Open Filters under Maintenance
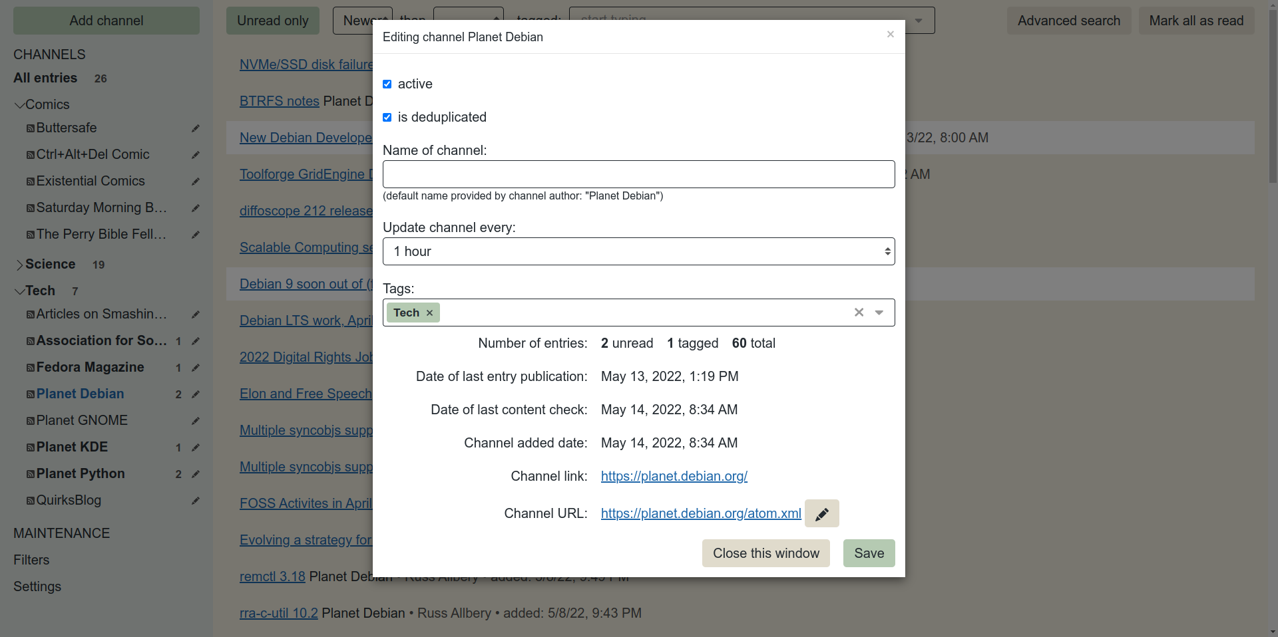Image resolution: width=1278 pixels, height=637 pixels. coord(31,560)
